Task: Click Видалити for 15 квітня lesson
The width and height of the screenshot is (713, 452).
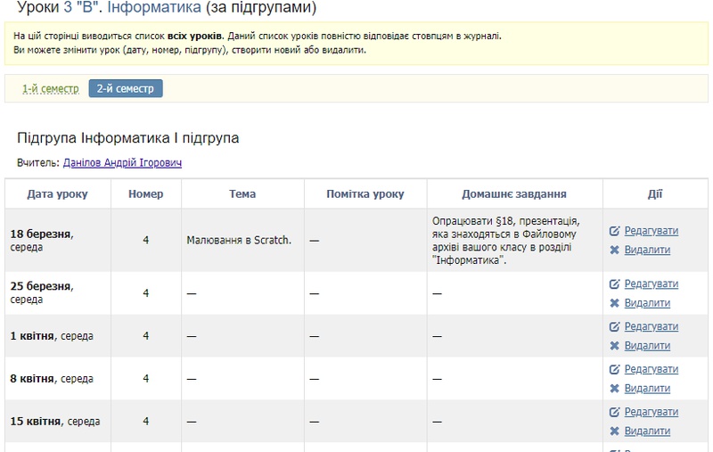Action: (647, 431)
